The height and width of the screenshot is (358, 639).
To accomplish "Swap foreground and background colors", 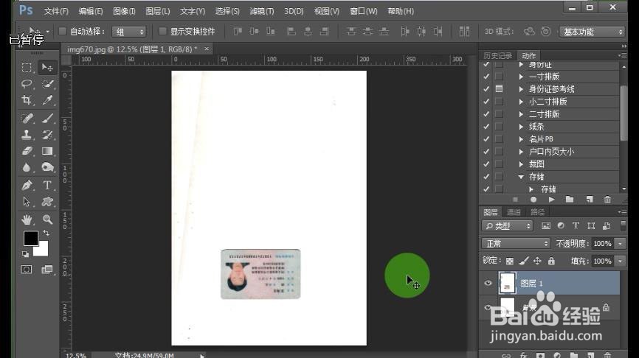I will (x=46, y=233).
